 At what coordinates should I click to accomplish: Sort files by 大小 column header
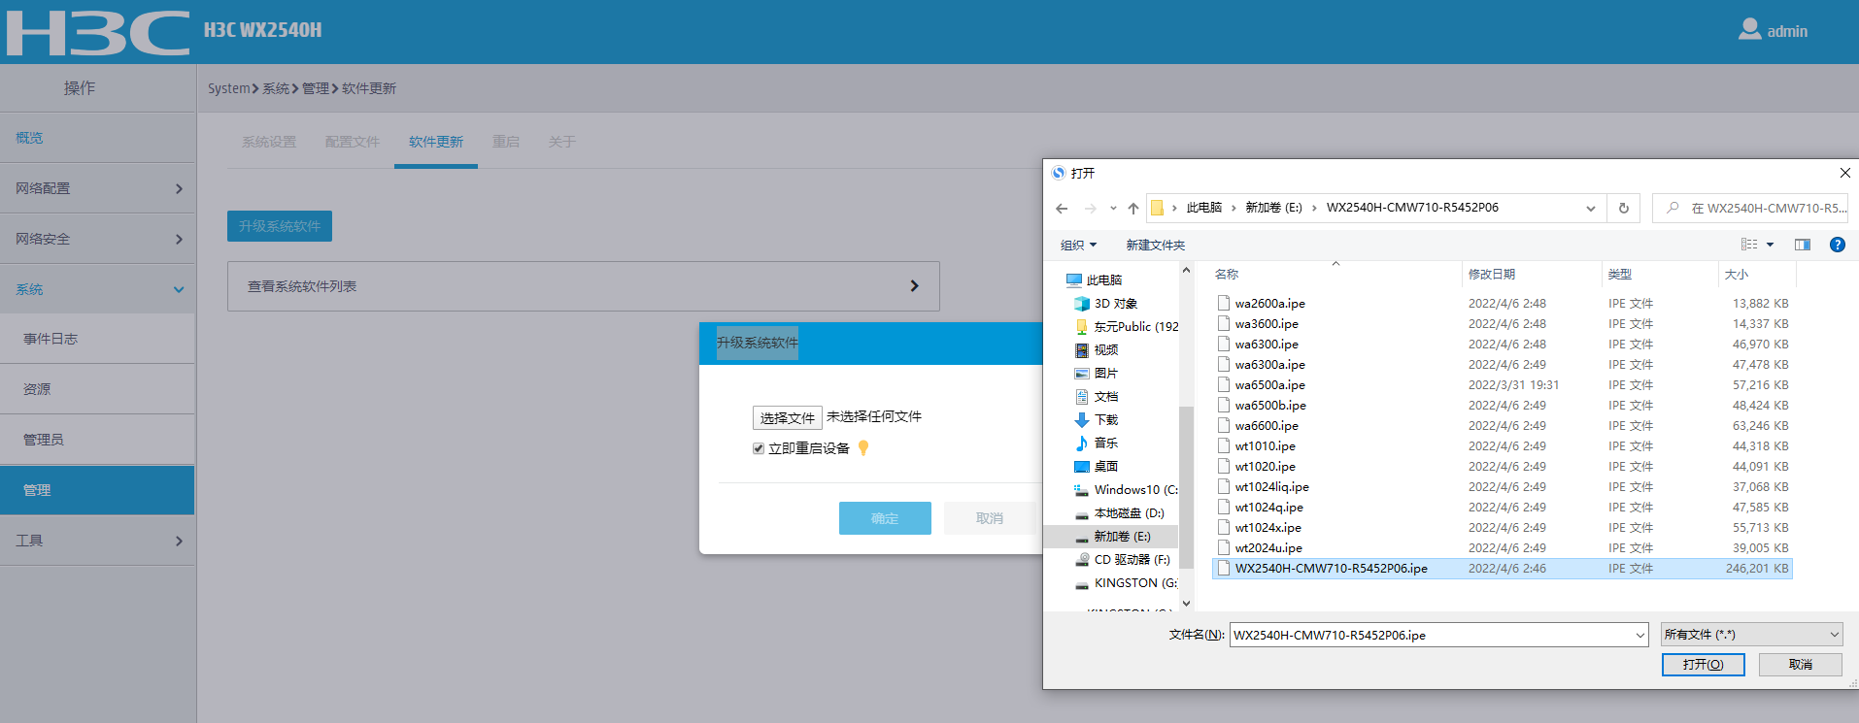[1757, 275]
